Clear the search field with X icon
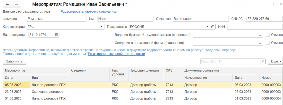283x105 pixels. coord(263,61)
